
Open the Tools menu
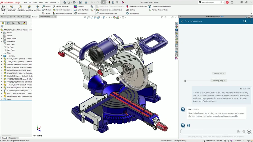click(46, 2)
